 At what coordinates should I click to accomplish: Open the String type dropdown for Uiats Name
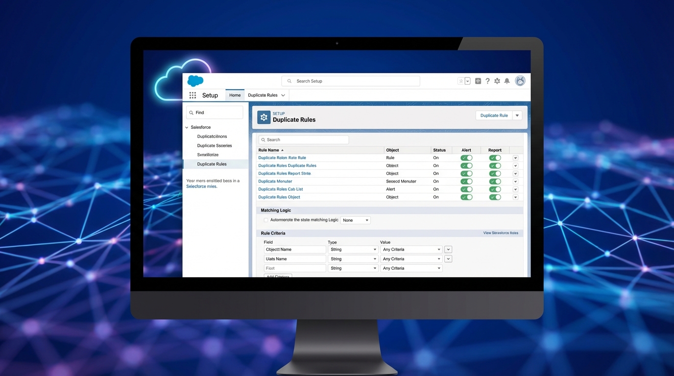tap(353, 258)
